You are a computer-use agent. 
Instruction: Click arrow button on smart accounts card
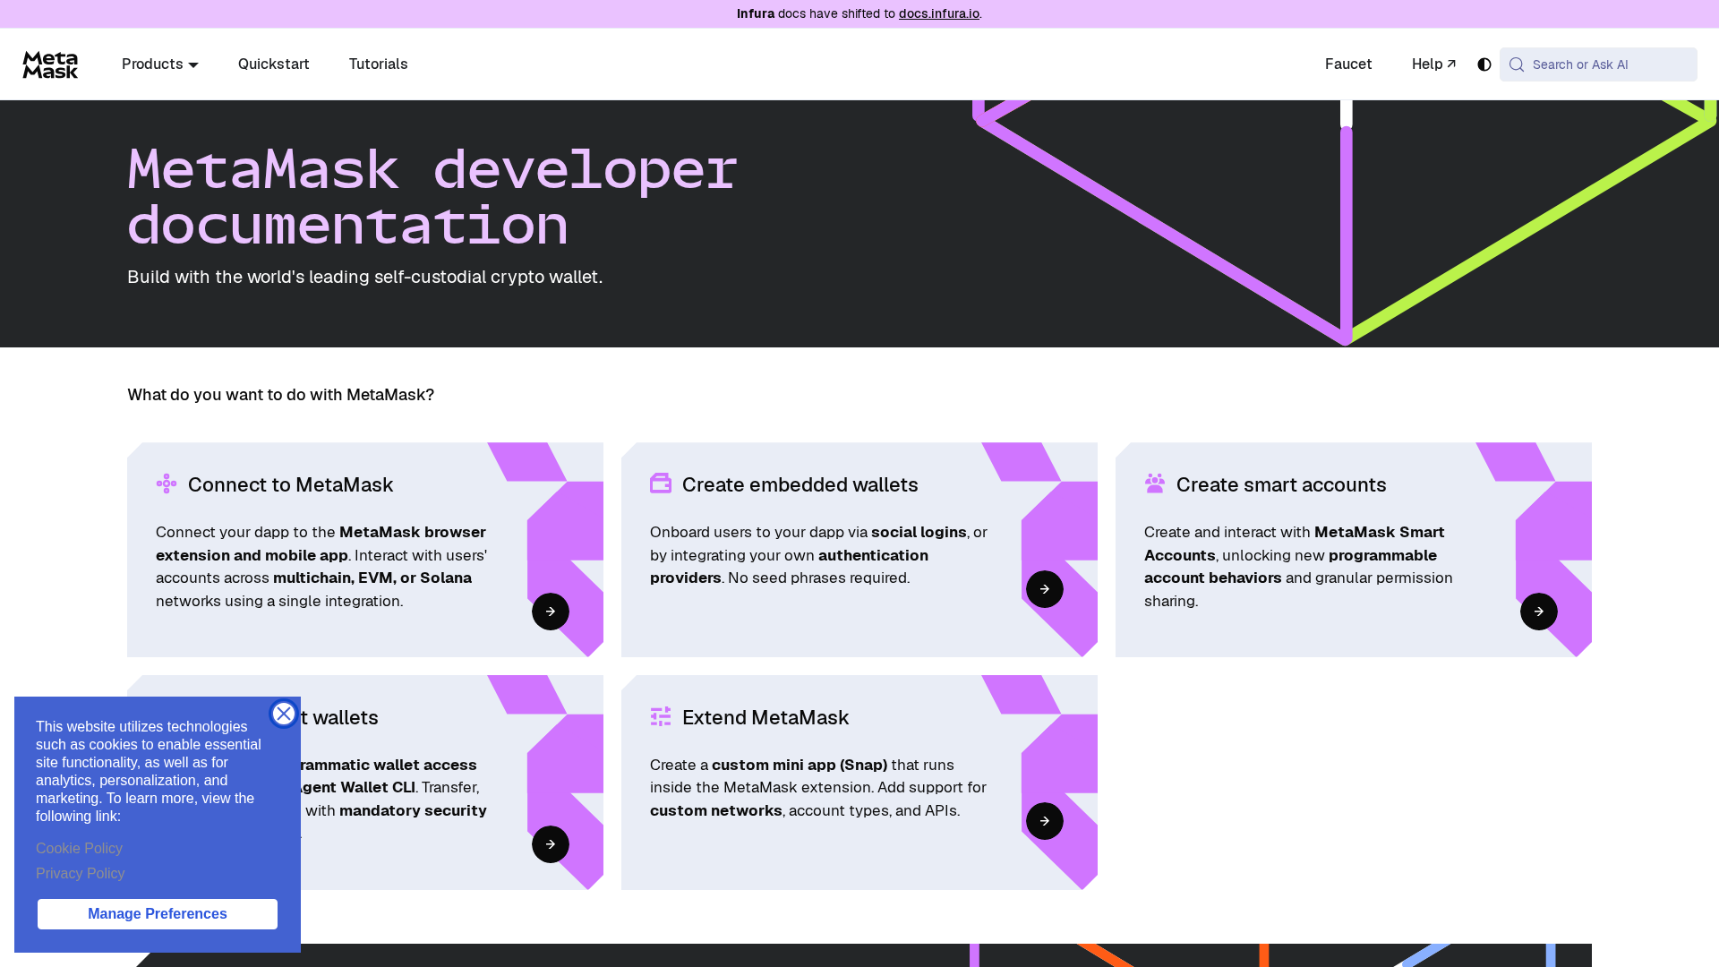click(x=1539, y=612)
